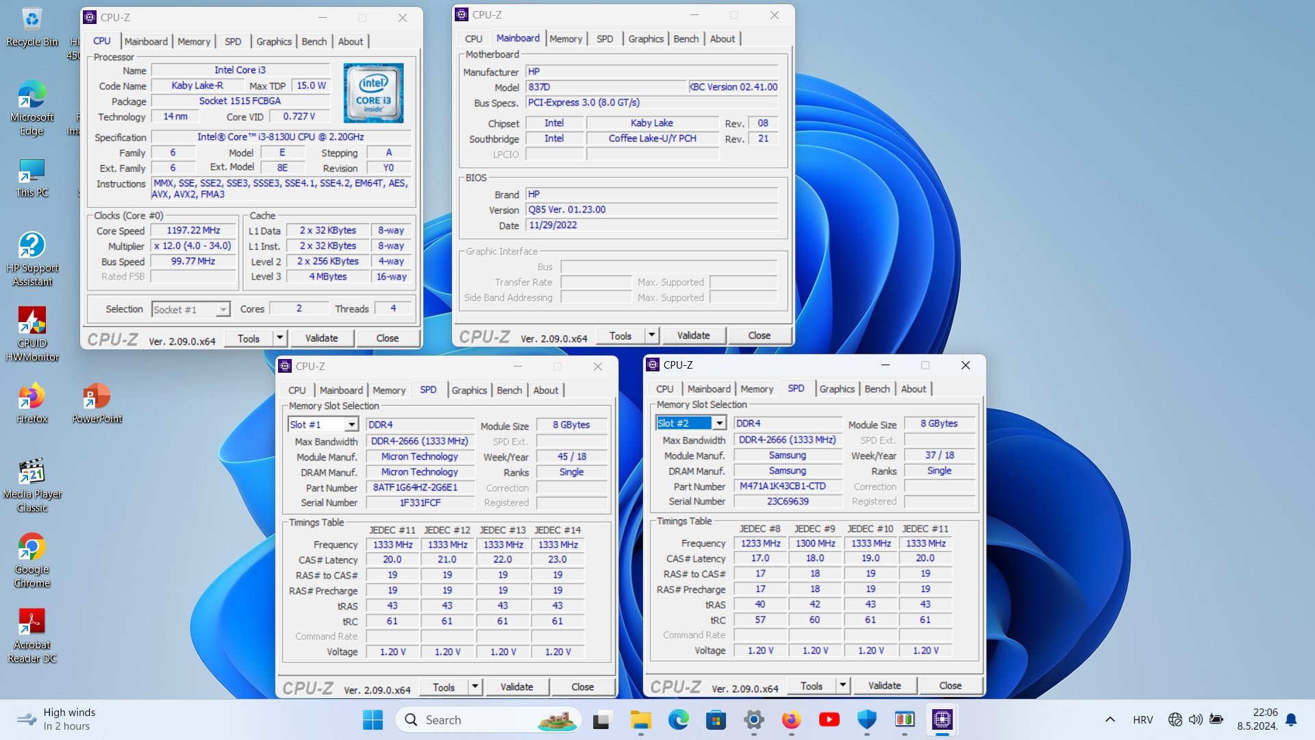Click Validate in the Mainboard window
The width and height of the screenshot is (1315, 740).
(x=693, y=335)
